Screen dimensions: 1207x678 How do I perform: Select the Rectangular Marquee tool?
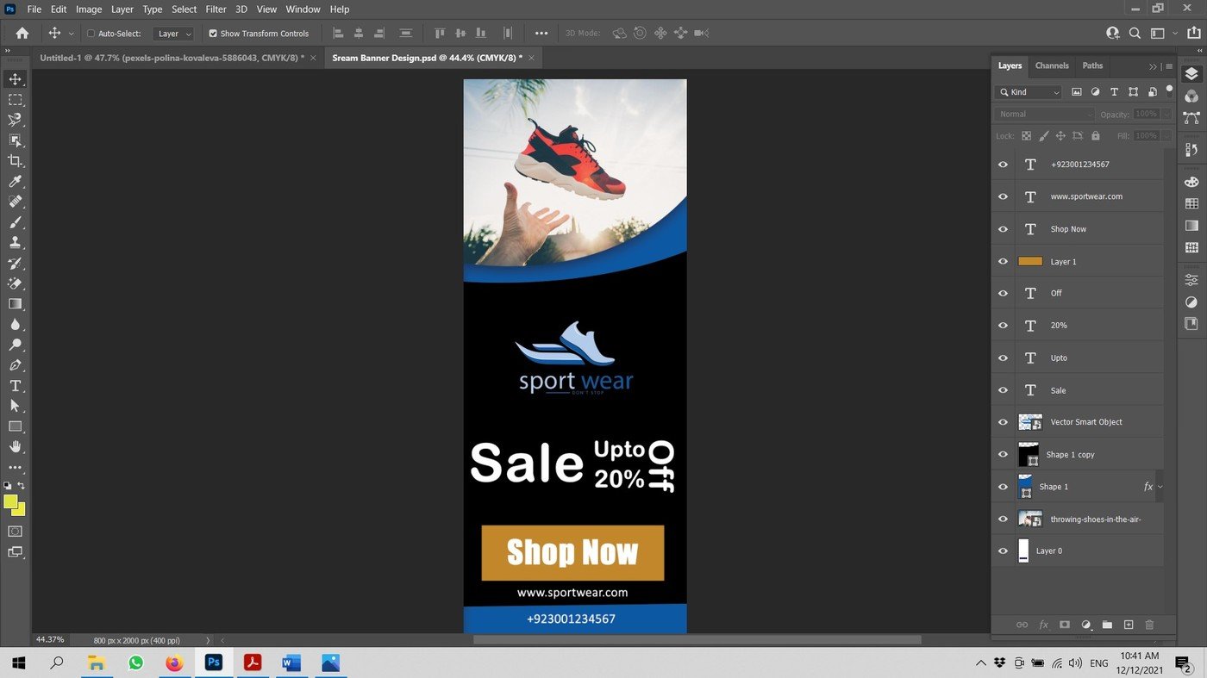[x=14, y=99]
